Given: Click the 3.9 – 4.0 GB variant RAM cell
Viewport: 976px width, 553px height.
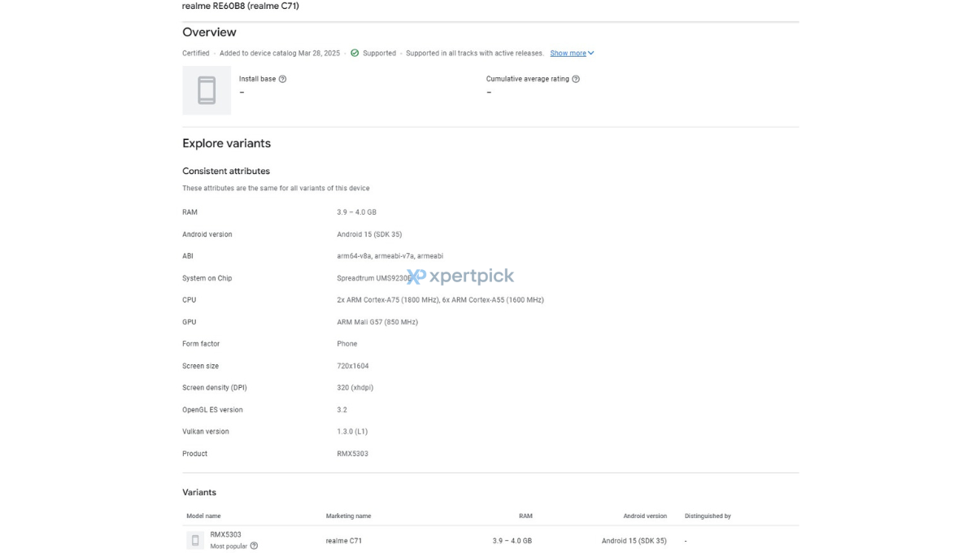Looking at the screenshot, I should click(512, 541).
